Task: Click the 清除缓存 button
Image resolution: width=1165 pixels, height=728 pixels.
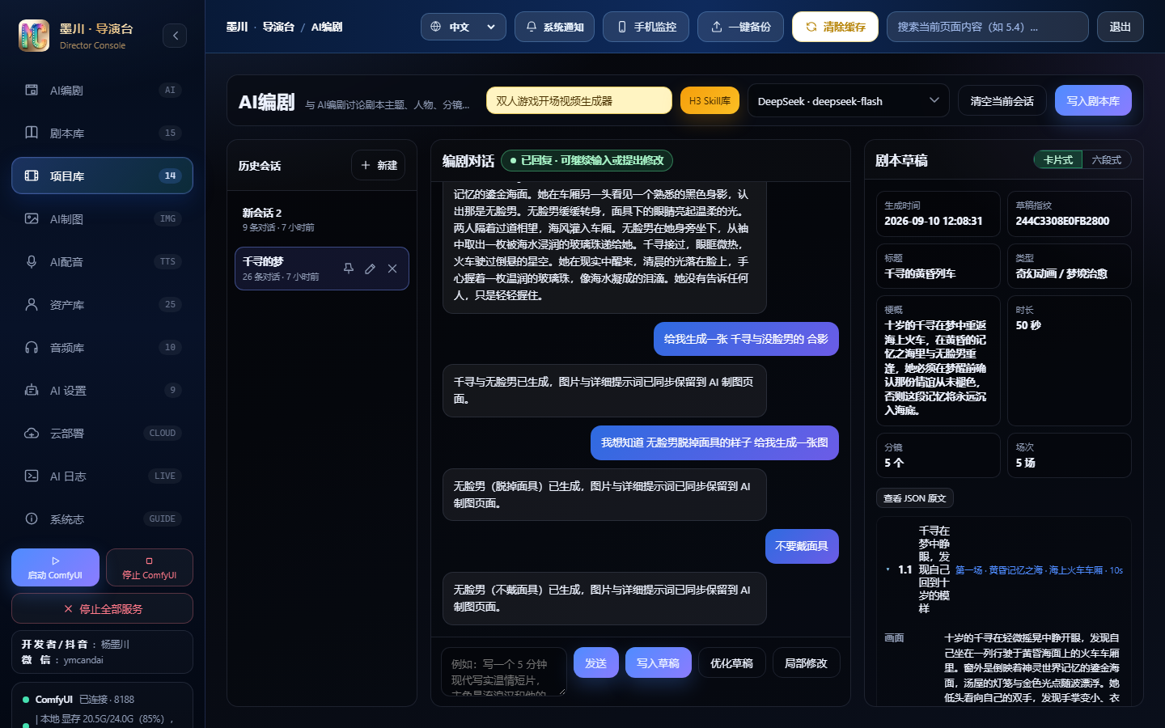Action: click(x=835, y=27)
